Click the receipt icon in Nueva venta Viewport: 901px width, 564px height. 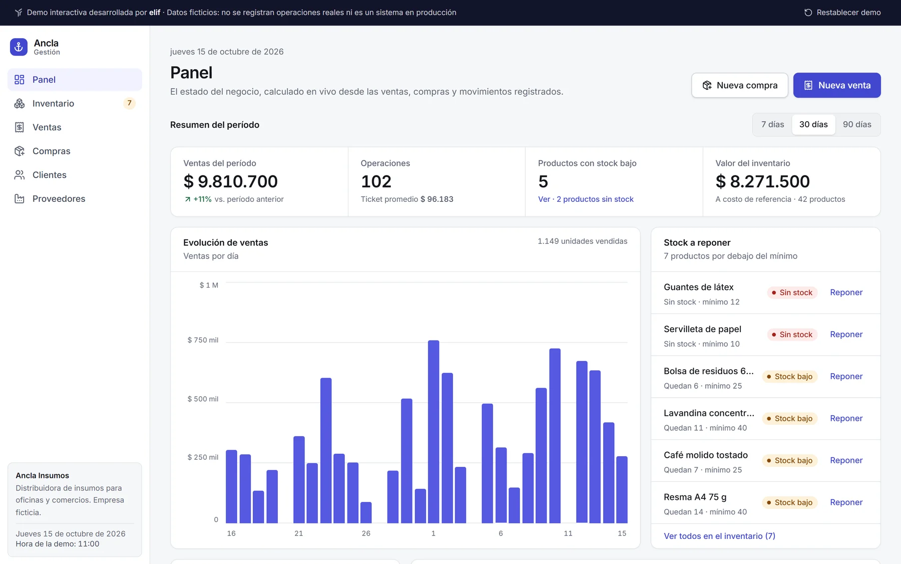point(808,85)
